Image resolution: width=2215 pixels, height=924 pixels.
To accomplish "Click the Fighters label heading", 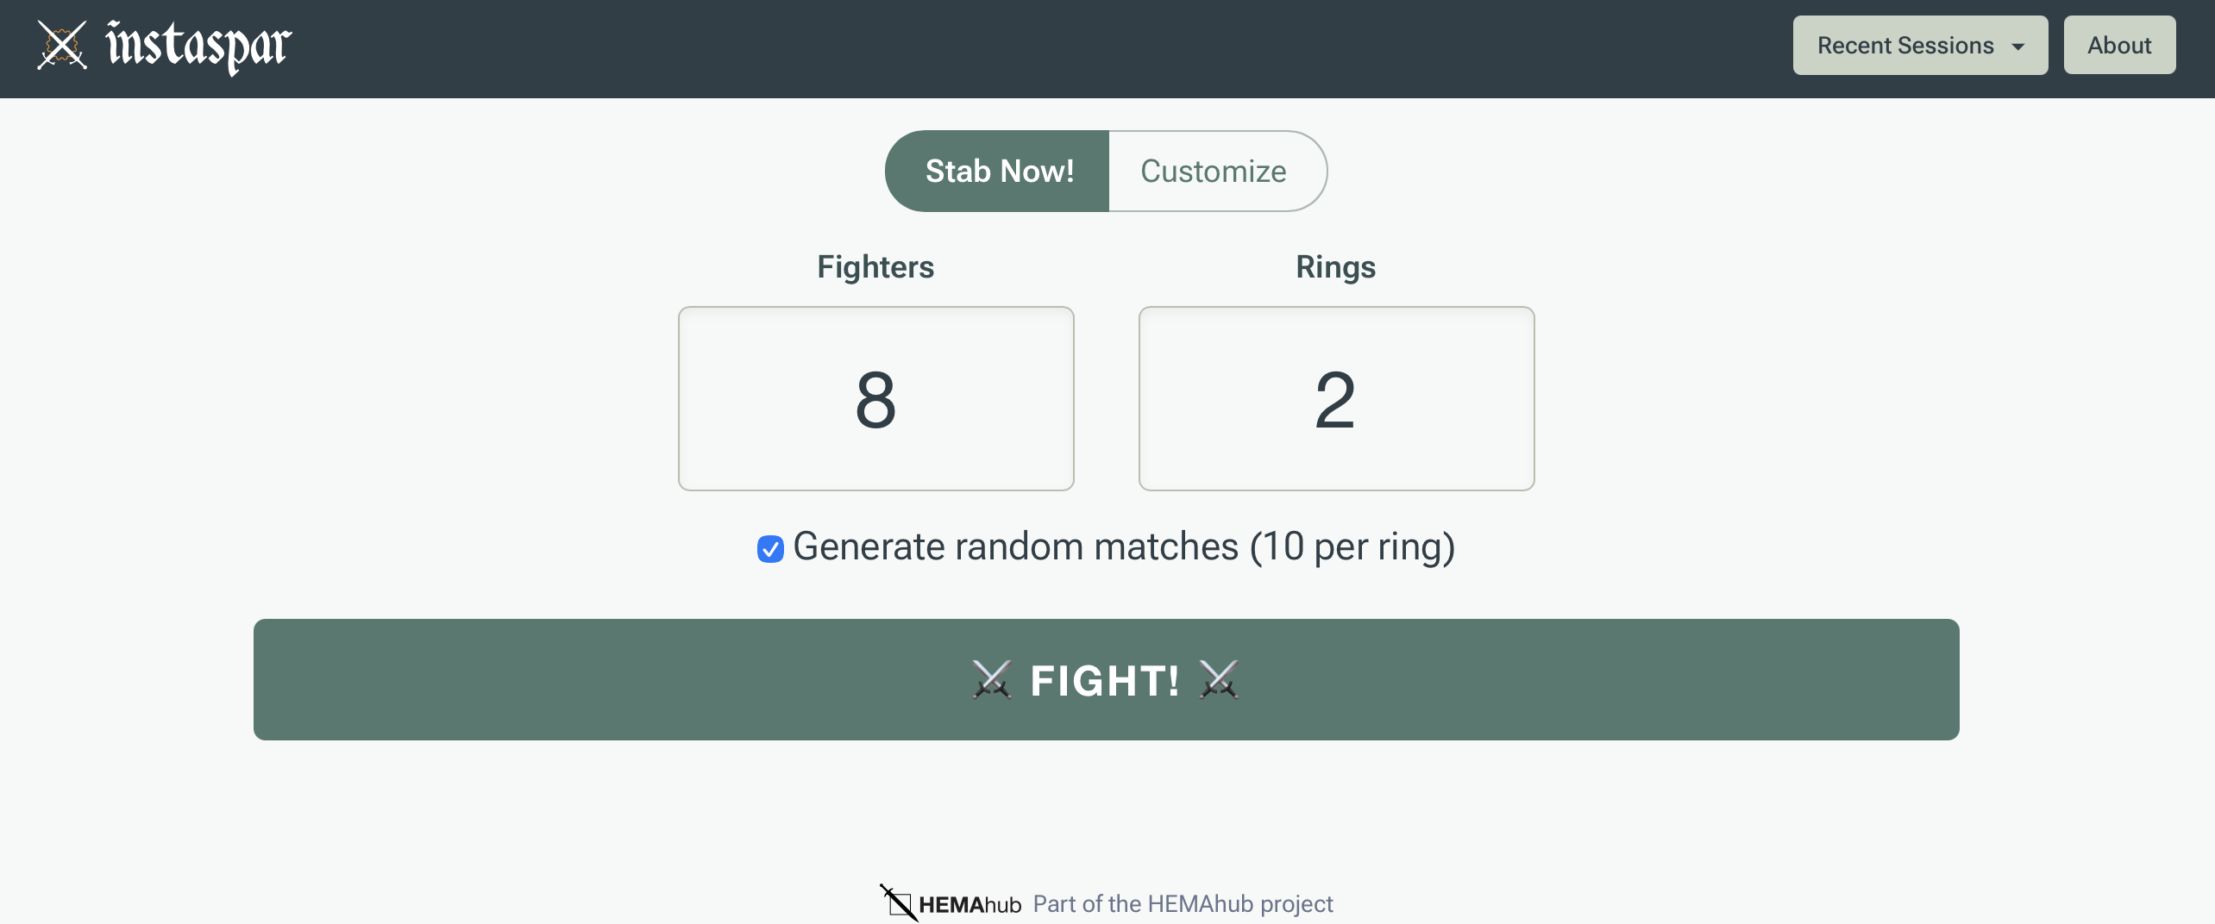I will click(875, 267).
